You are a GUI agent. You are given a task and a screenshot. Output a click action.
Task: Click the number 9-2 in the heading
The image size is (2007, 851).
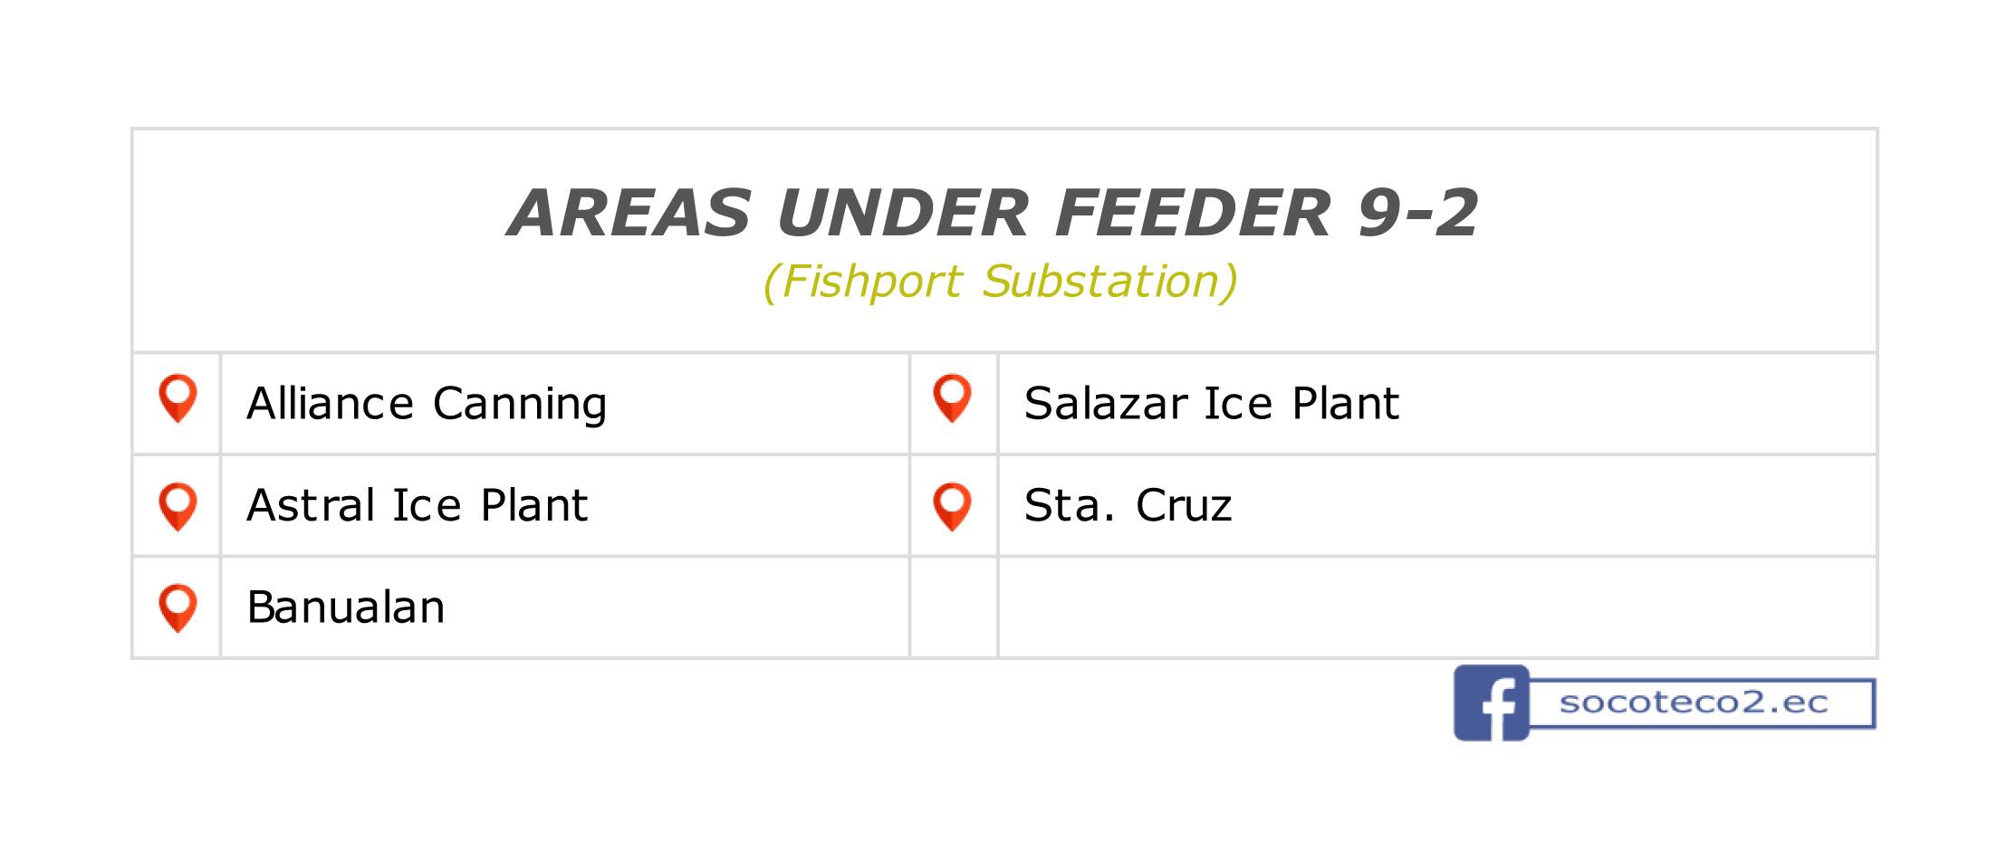click(1418, 213)
